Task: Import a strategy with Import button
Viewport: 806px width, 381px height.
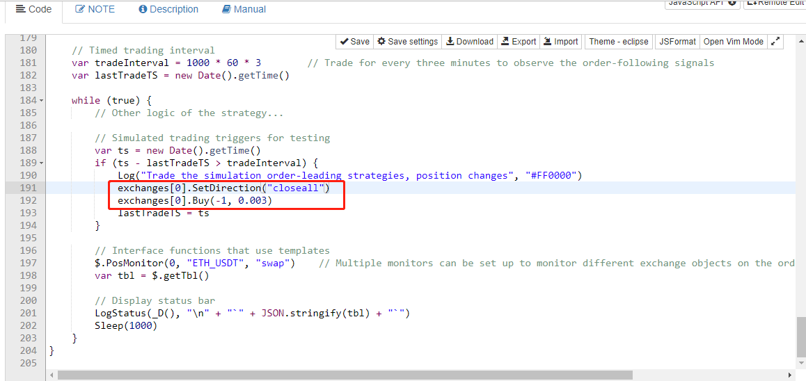Action: (x=561, y=42)
